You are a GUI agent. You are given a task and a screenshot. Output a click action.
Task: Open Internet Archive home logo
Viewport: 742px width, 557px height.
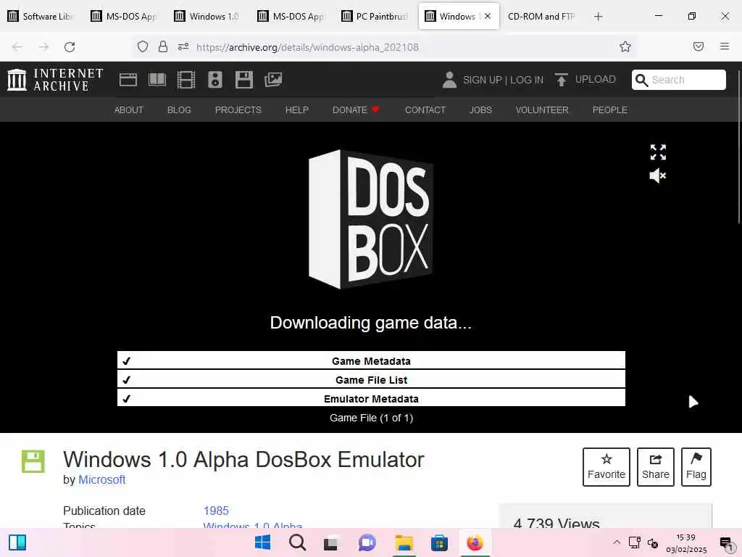[55, 80]
